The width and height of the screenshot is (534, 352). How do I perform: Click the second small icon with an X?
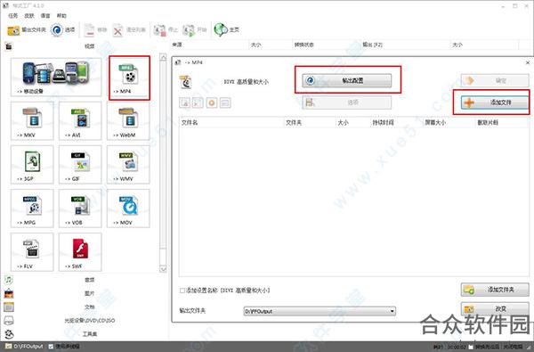198,102
